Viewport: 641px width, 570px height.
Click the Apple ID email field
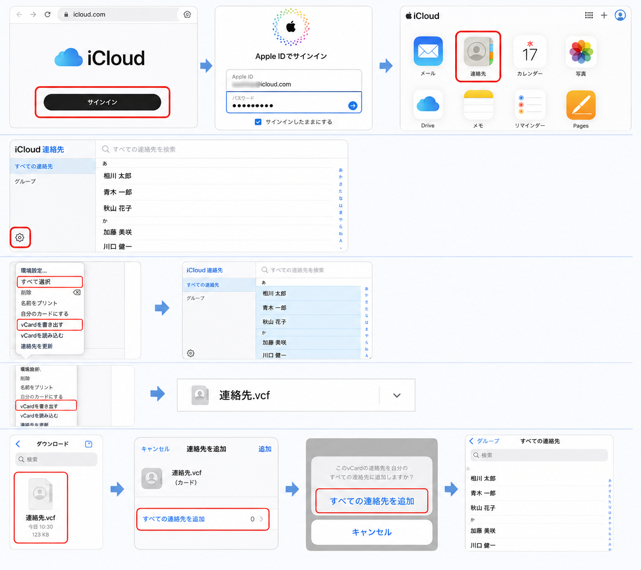(x=294, y=81)
